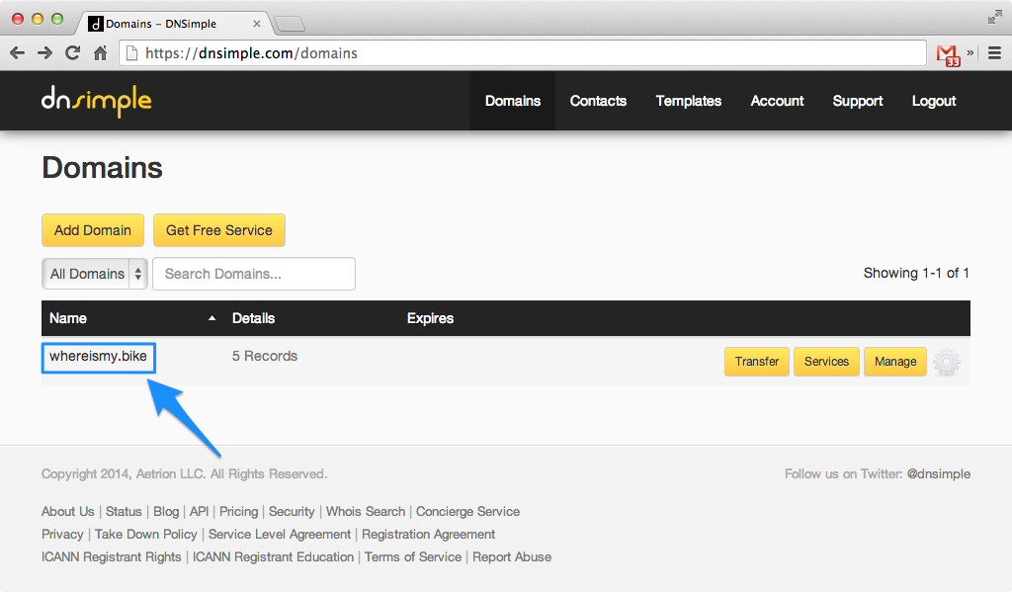Sort by the Details column header

tap(254, 318)
